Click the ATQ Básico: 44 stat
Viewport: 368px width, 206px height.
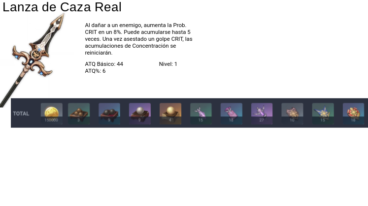coord(104,64)
